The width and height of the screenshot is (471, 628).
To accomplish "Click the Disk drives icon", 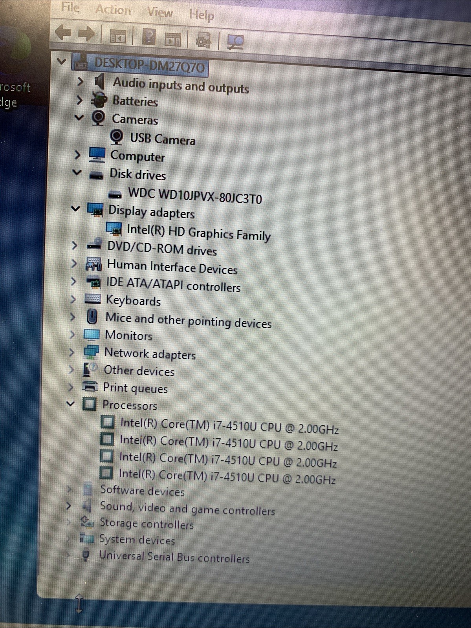I will 96,176.
